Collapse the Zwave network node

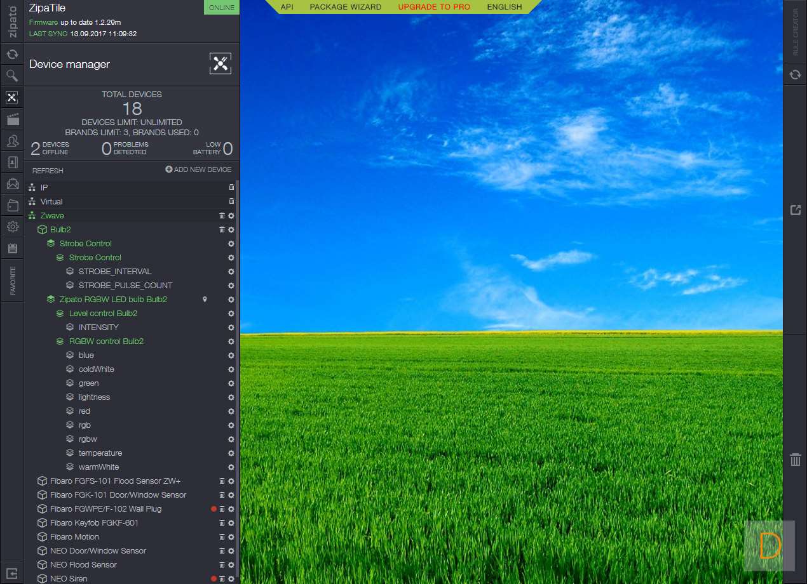pyautogui.click(x=32, y=216)
